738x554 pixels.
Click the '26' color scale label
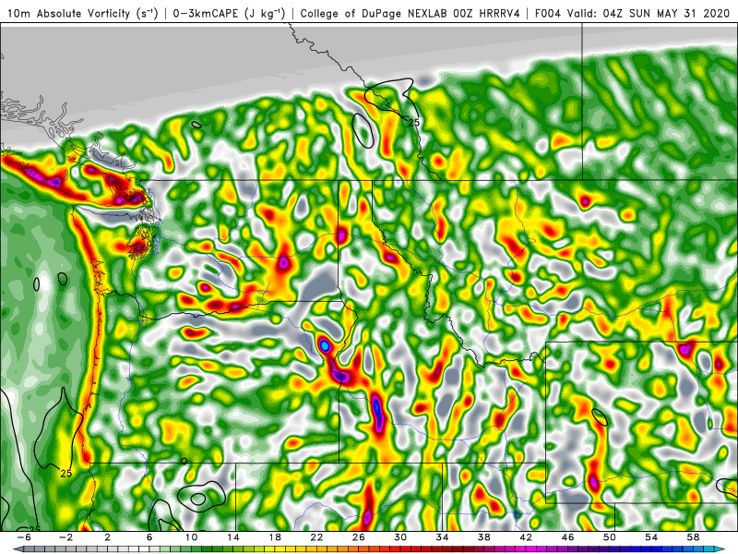(x=359, y=537)
